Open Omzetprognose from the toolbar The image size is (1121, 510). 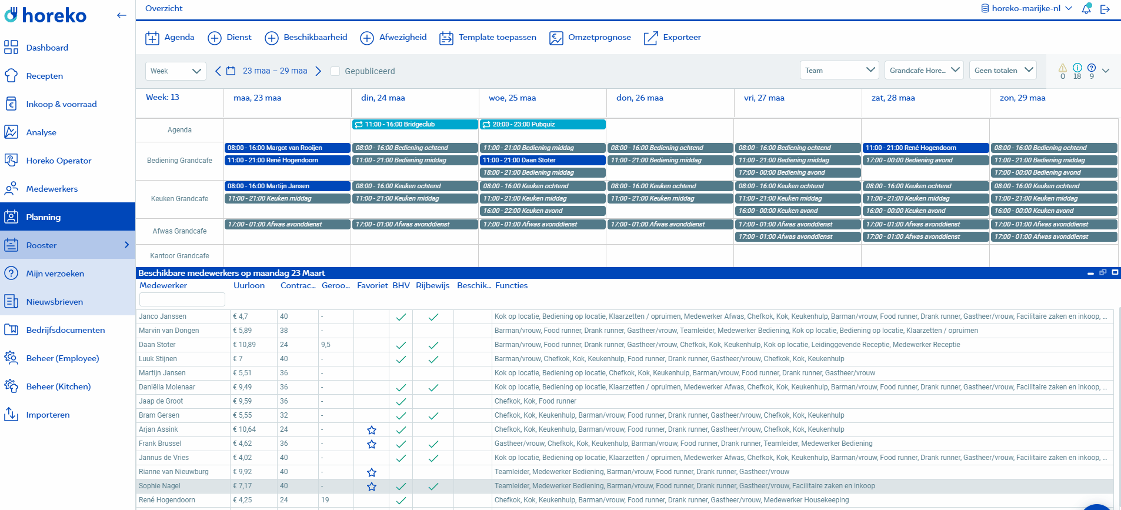pyautogui.click(x=590, y=38)
